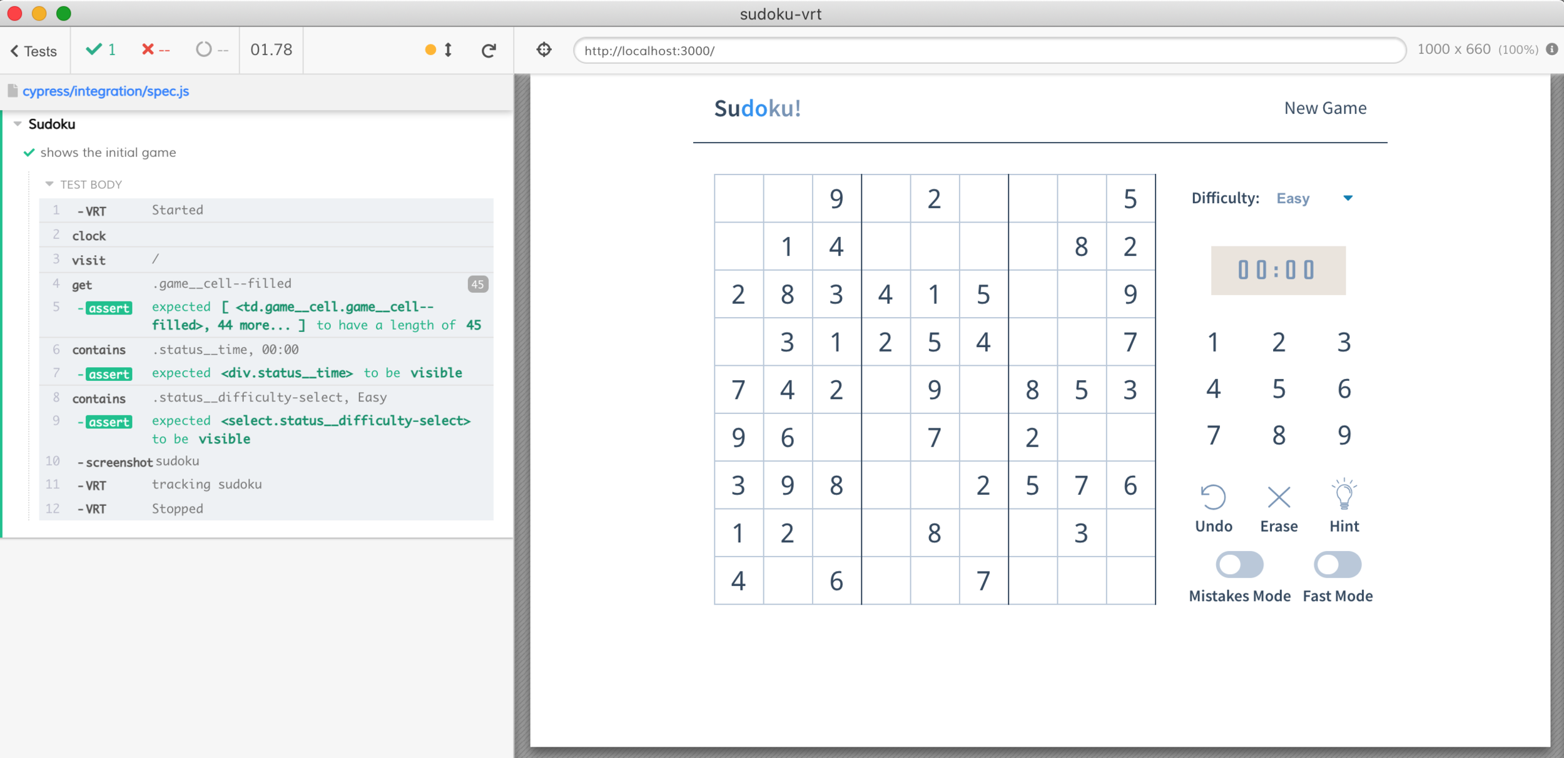Open the selector playground crosshair icon
The height and width of the screenshot is (758, 1564).
click(544, 49)
